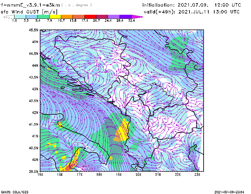Click the legend value 17.1
This screenshot has height=194, width=251.
pyautogui.click(x=85, y=20)
